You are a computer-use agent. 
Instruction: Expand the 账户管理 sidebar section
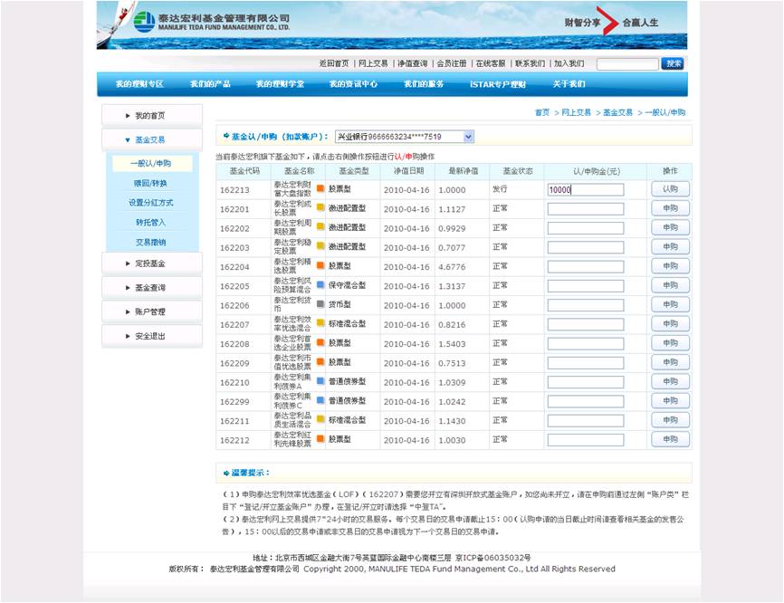point(152,311)
